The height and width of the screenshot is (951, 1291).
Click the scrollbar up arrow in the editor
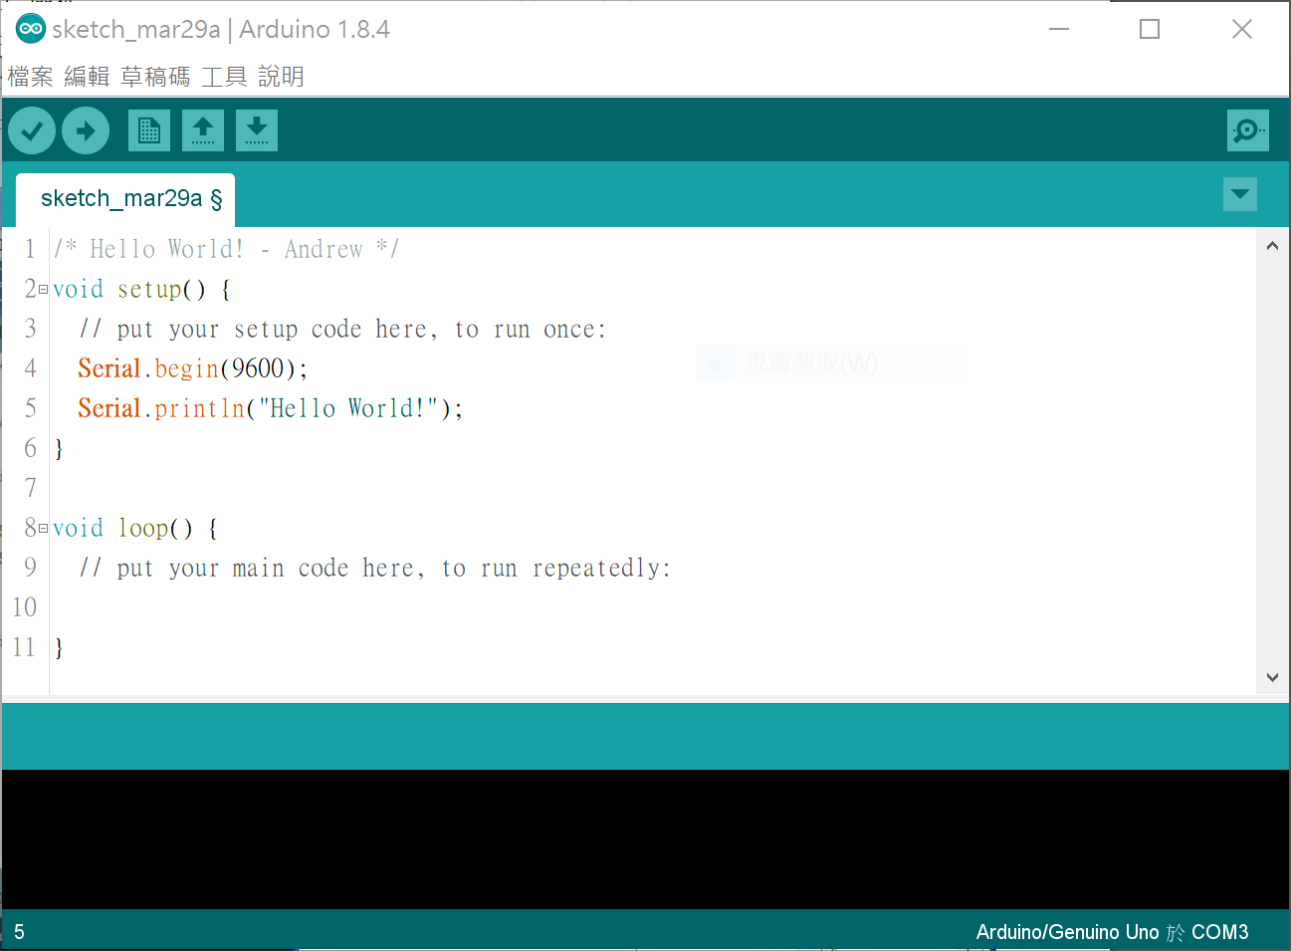point(1272,244)
